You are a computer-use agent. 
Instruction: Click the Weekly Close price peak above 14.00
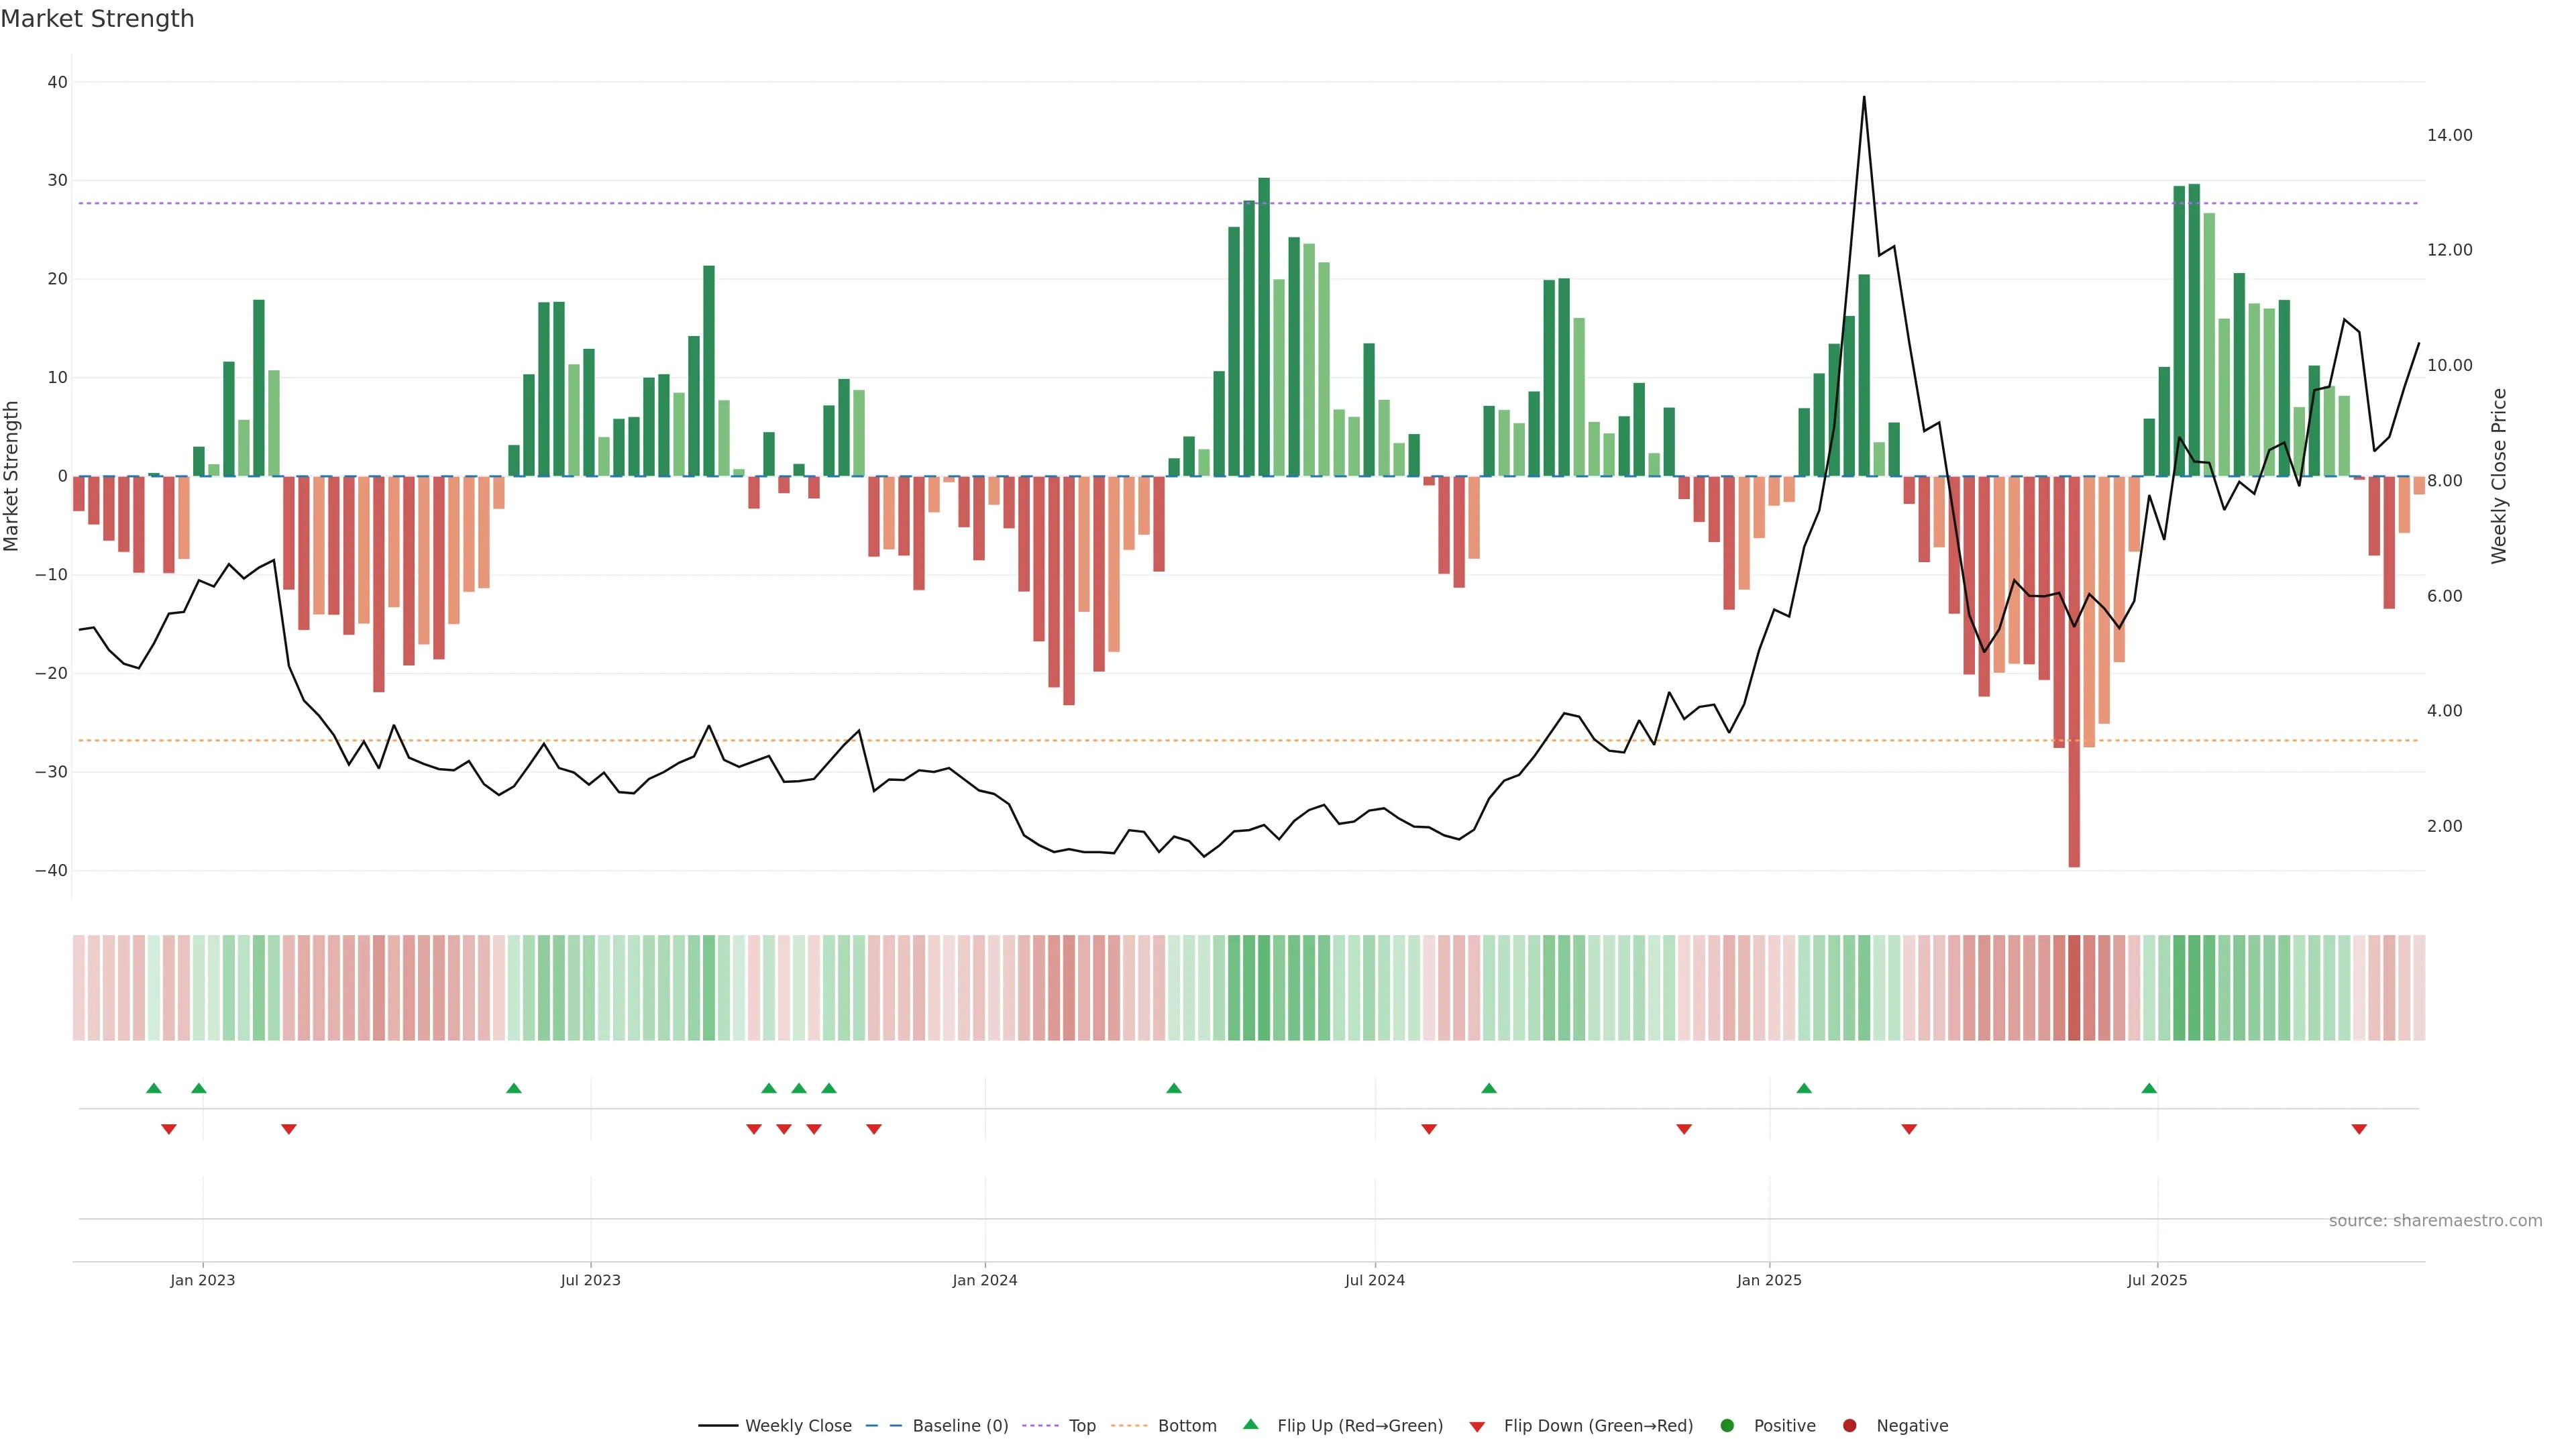pos(1864,98)
